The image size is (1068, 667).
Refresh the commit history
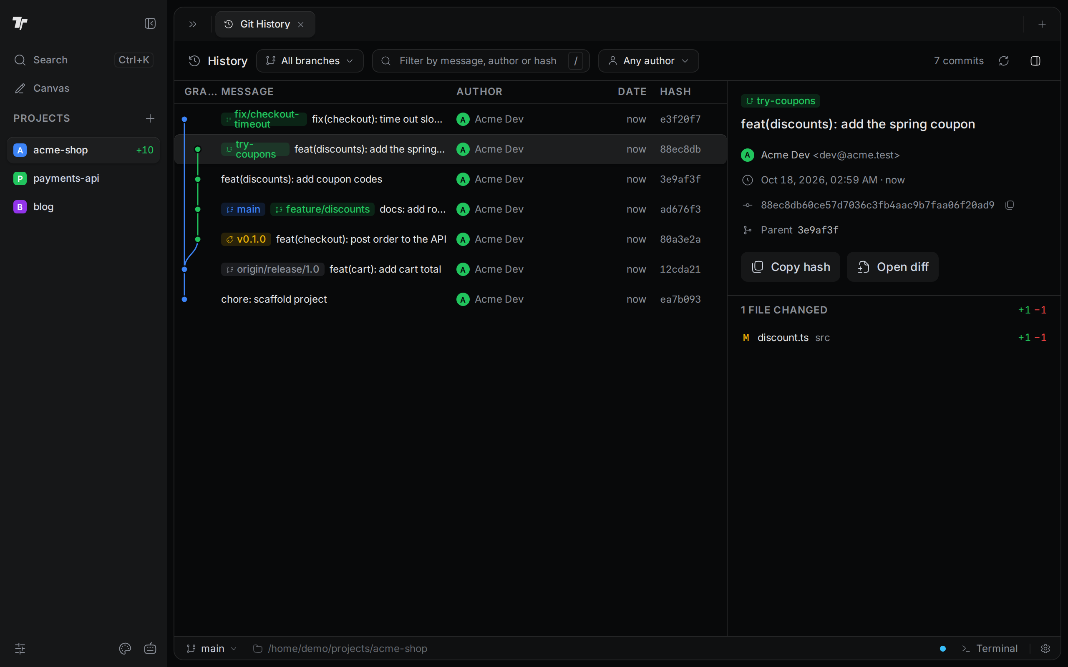click(1004, 61)
